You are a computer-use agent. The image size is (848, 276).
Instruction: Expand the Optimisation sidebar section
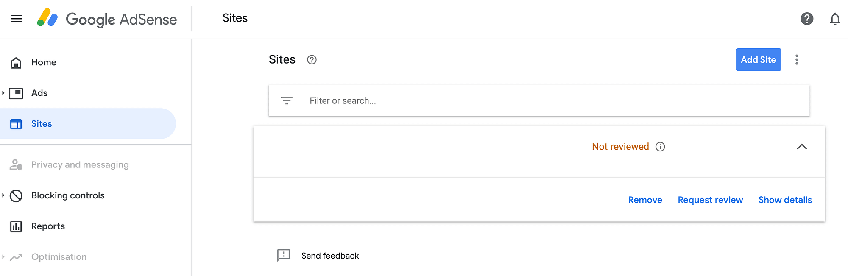(x=3, y=256)
